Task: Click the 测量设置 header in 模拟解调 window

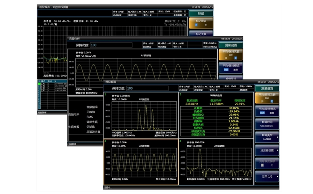Action: coord(267,88)
